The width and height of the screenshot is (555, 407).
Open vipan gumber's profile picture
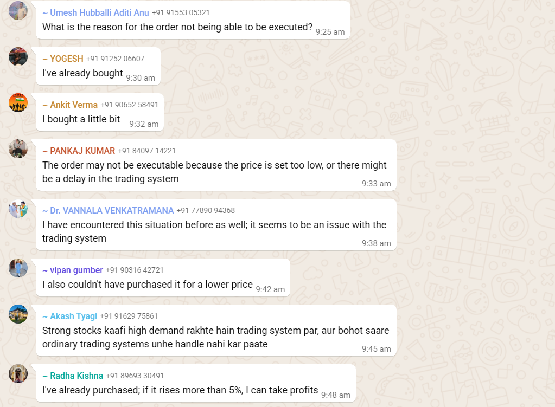pos(18,268)
